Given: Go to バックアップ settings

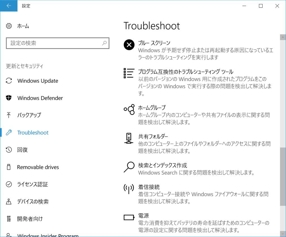Looking at the screenshot, I should tap(29, 115).
